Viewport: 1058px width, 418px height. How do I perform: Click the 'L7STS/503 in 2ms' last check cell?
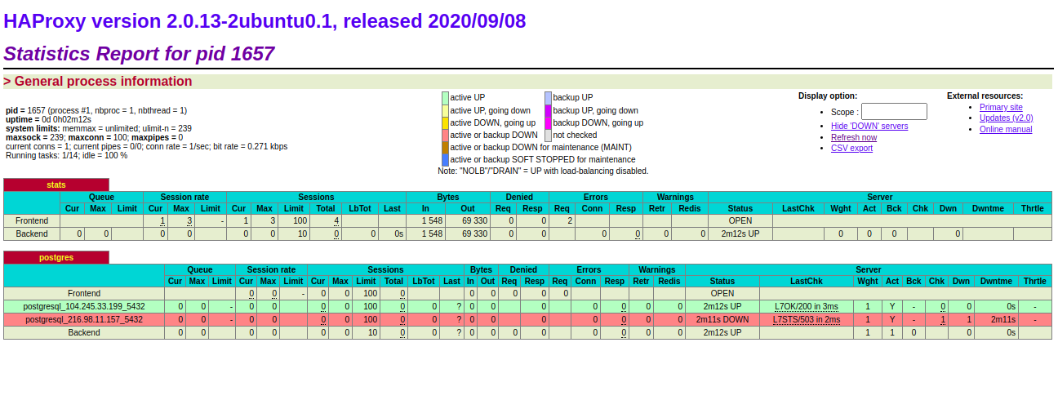click(x=806, y=319)
